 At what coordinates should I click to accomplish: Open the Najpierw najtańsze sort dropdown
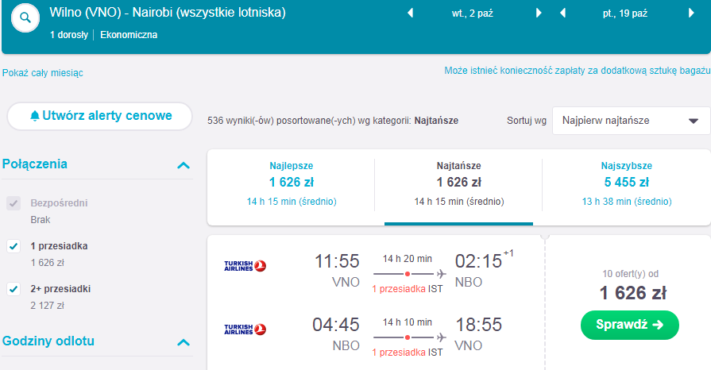click(632, 121)
